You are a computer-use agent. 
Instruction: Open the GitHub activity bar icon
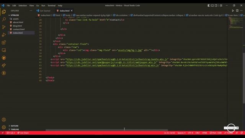coord(4,58)
